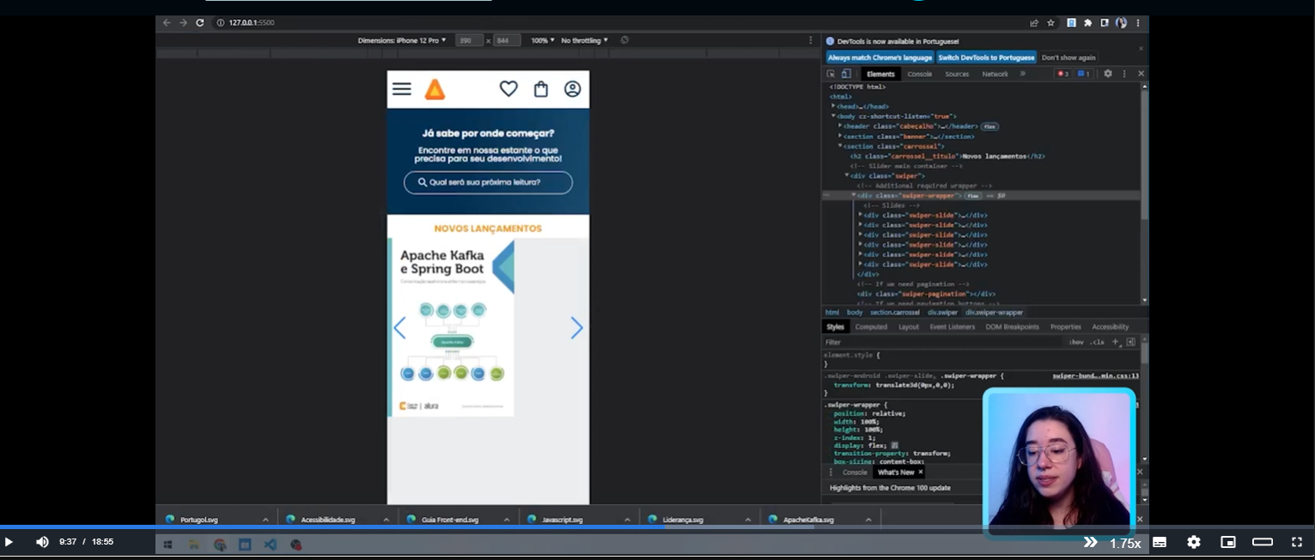
Task: Go to the previous carousel slide arrow
Action: pos(399,328)
